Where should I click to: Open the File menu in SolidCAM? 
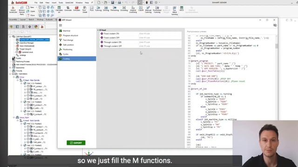point(36,3)
